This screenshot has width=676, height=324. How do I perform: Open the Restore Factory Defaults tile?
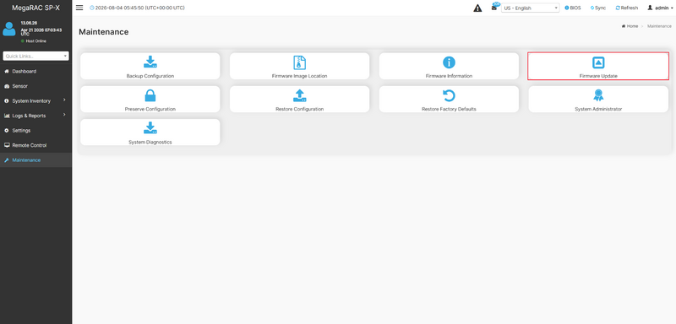(449, 100)
